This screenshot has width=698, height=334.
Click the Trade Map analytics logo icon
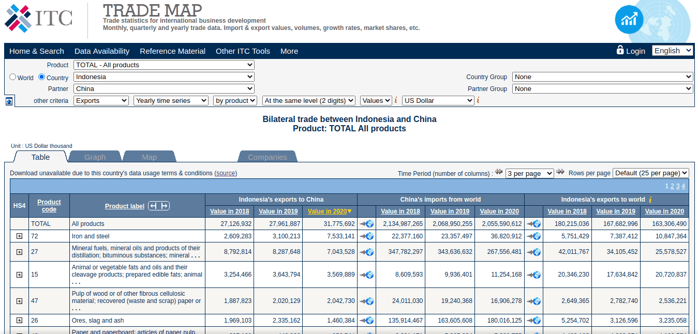coord(629,19)
